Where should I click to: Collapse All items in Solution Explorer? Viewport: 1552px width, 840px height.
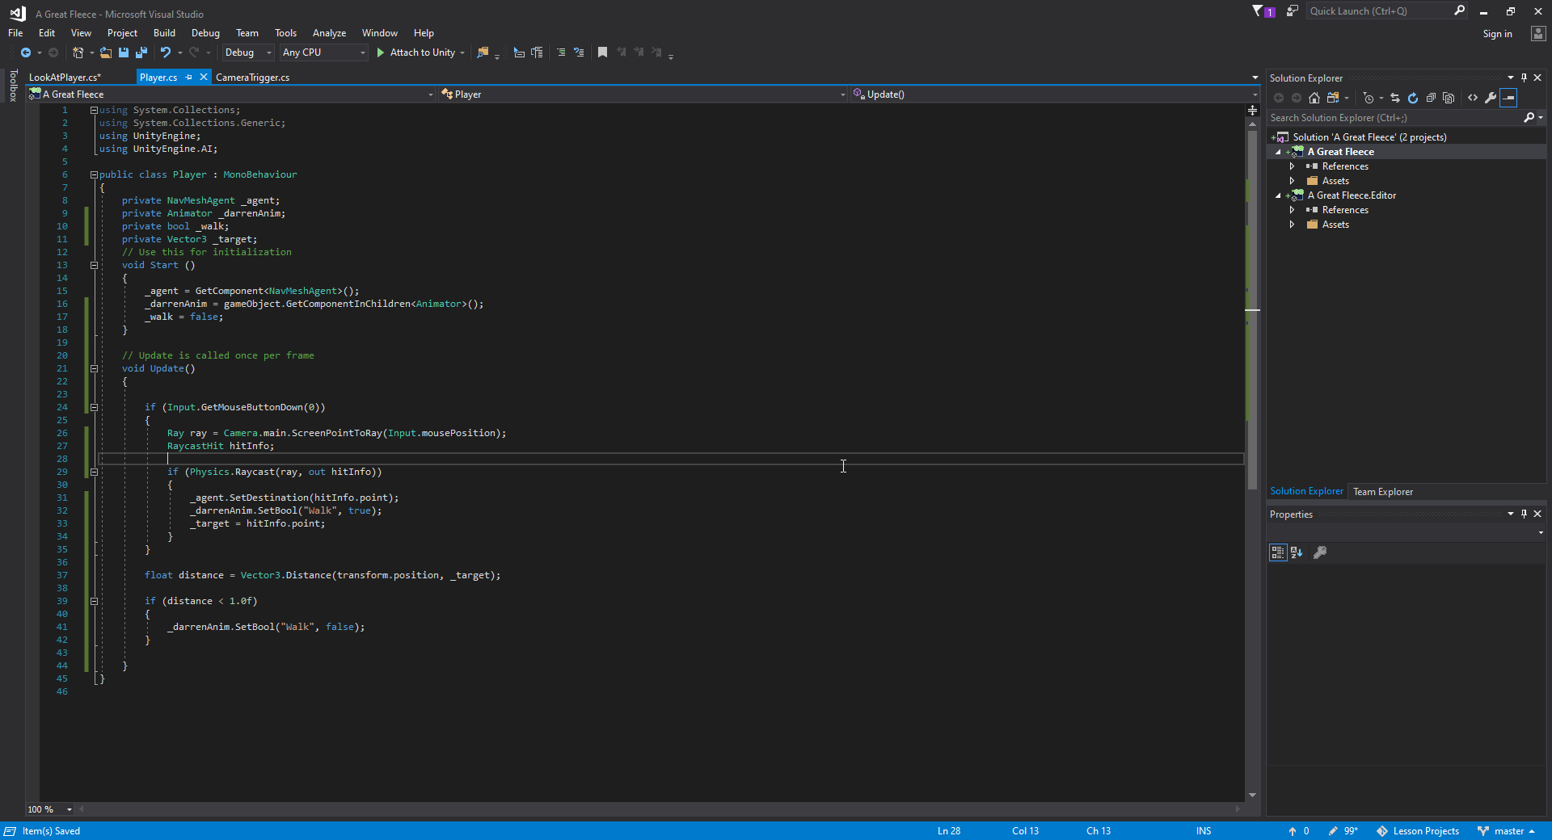(1432, 98)
